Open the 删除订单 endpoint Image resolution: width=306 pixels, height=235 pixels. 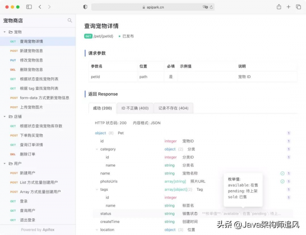(x=38, y=154)
